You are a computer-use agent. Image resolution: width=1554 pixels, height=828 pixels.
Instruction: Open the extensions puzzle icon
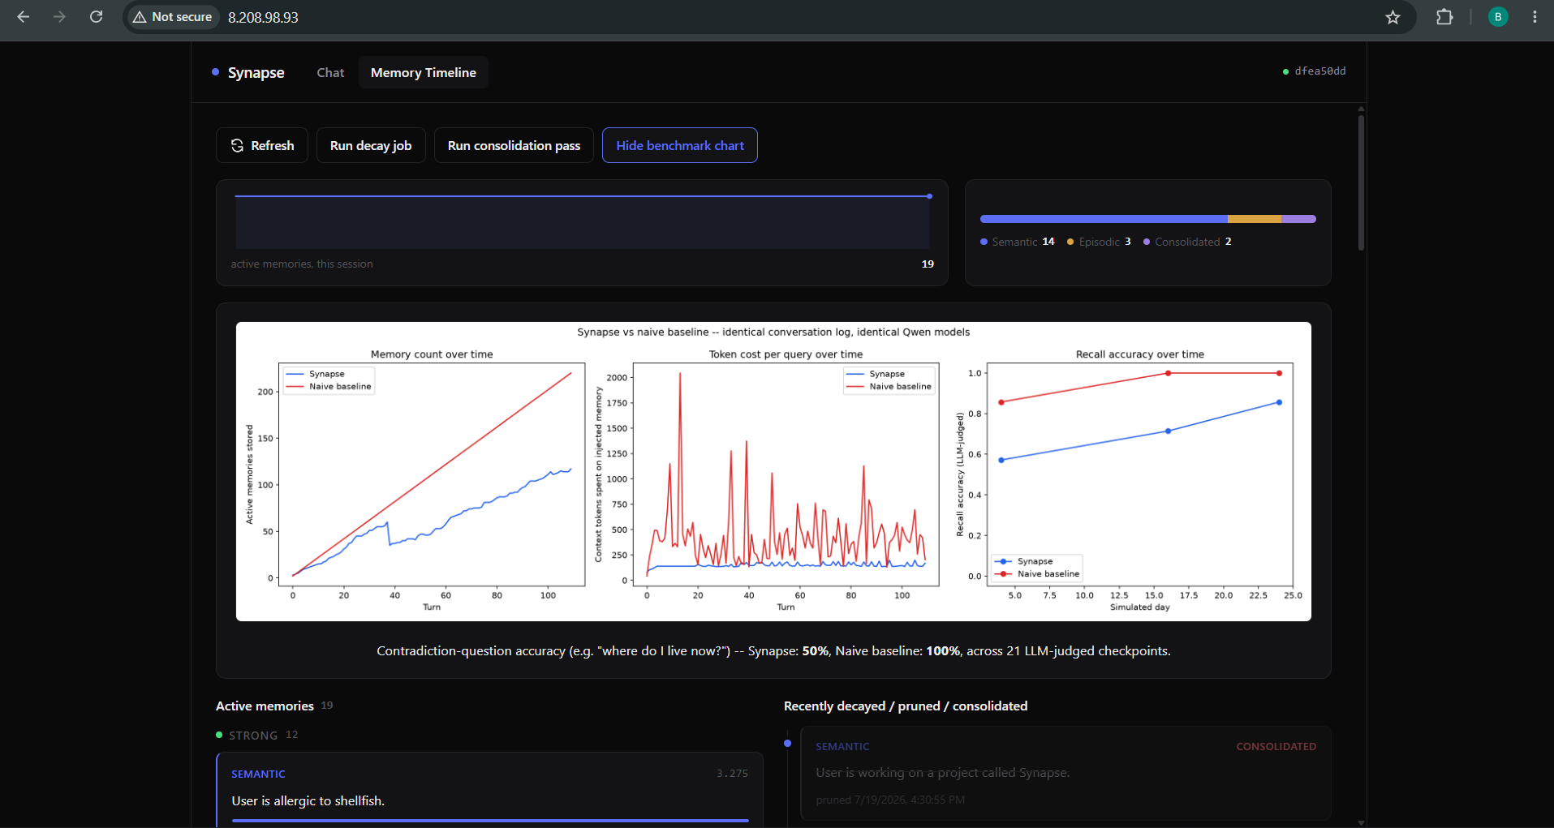click(x=1444, y=17)
